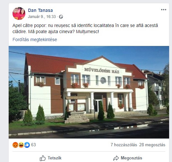Share the post with Megosztás label
Screen dimensions: 172x162
(132, 158)
